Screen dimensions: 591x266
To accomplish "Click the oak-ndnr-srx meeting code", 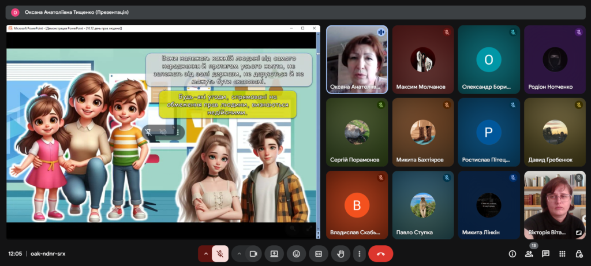I will click(x=47, y=254).
